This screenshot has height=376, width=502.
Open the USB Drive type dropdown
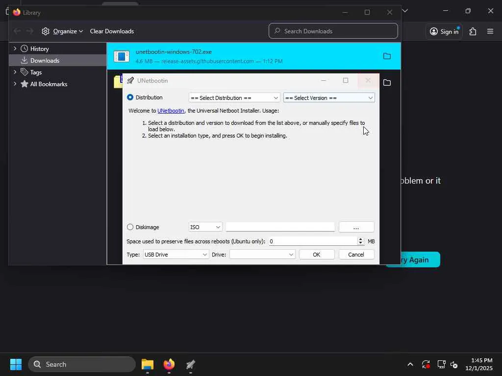click(x=176, y=255)
